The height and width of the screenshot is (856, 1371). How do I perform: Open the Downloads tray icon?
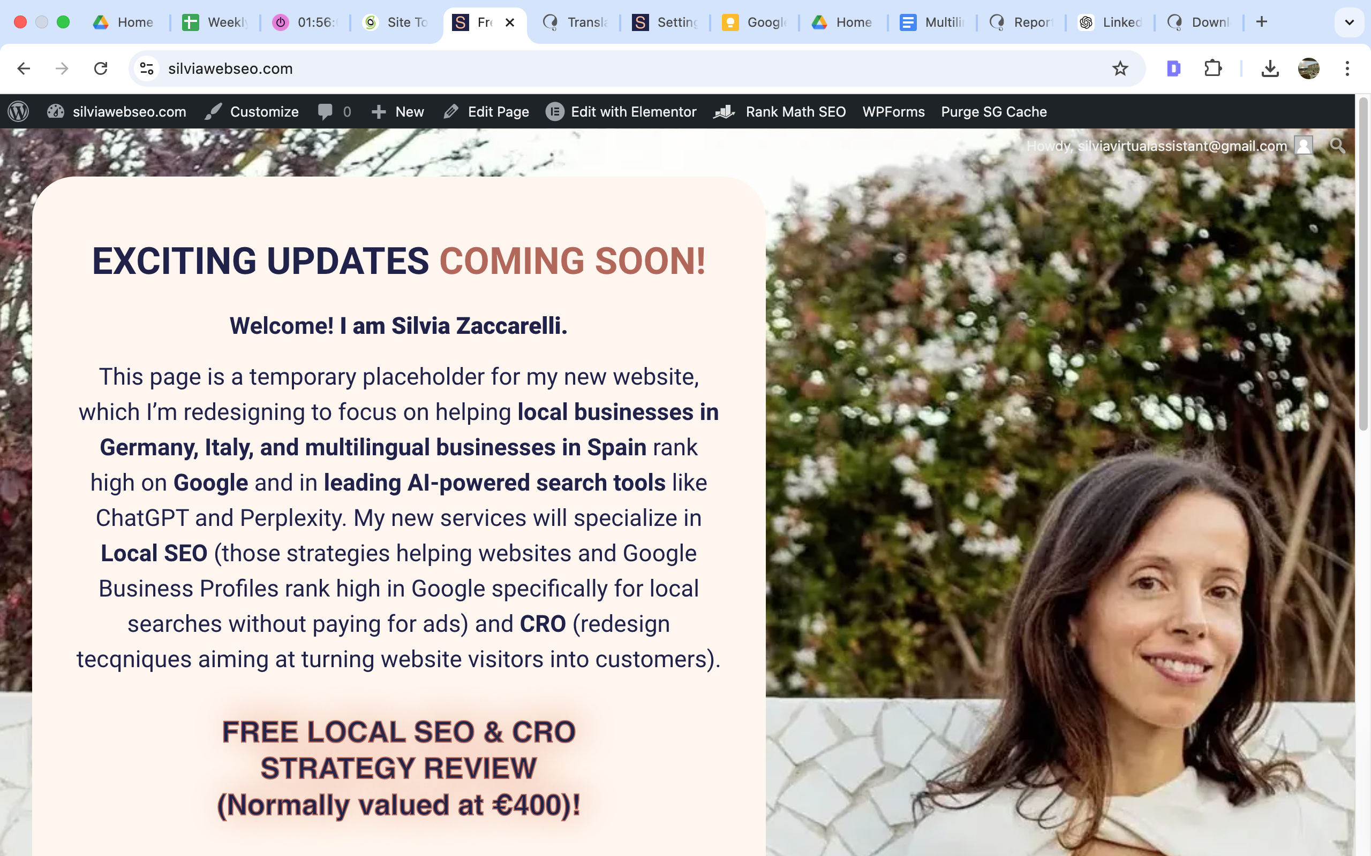[x=1270, y=68]
